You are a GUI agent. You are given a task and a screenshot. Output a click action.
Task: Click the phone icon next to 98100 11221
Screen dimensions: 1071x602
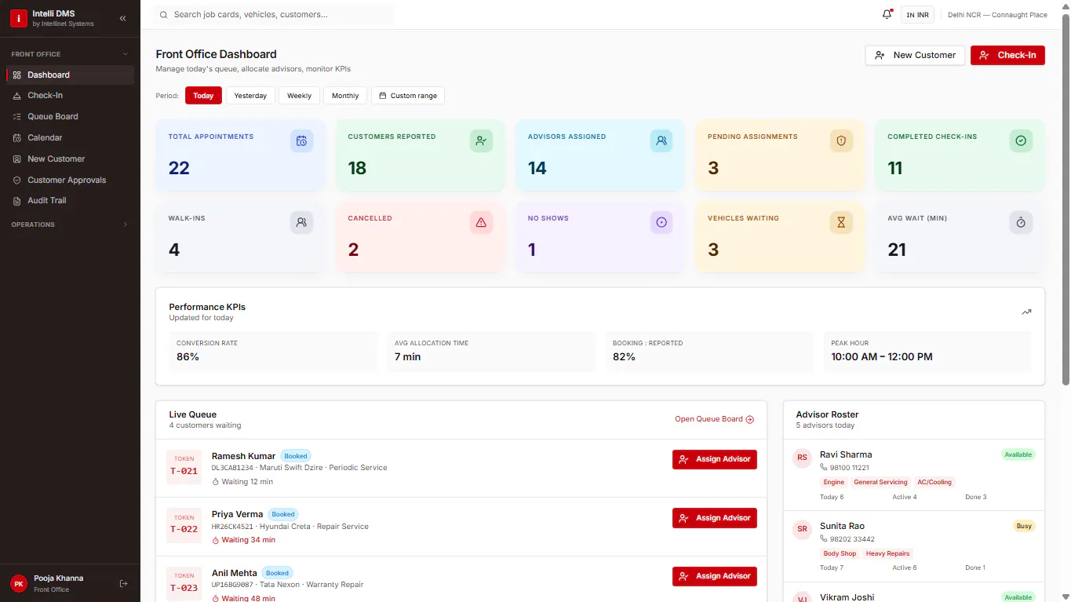click(x=824, y=468)
